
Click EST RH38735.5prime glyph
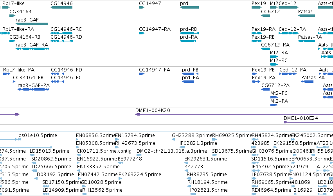pyautogui.click(x=189, y=178)
